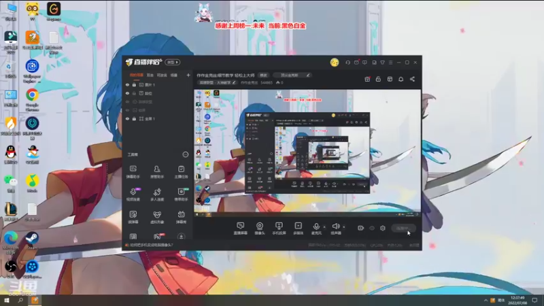Switch to the third scene tab
This screenshot has height=306, width=544.
[162, 75]
